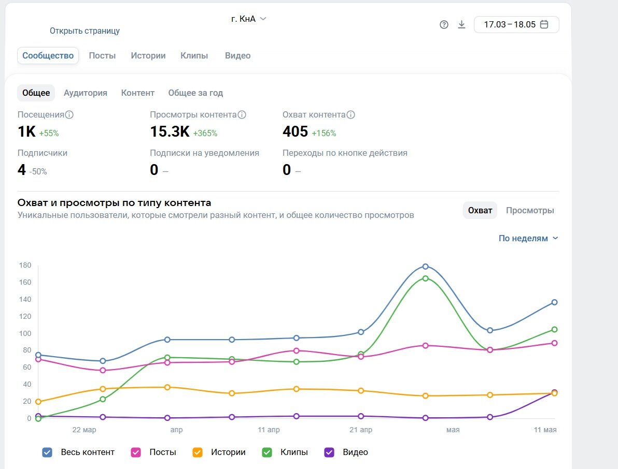Switch the chart to Охват
Viewport: 618px width, 469px height.
(480, 211)
